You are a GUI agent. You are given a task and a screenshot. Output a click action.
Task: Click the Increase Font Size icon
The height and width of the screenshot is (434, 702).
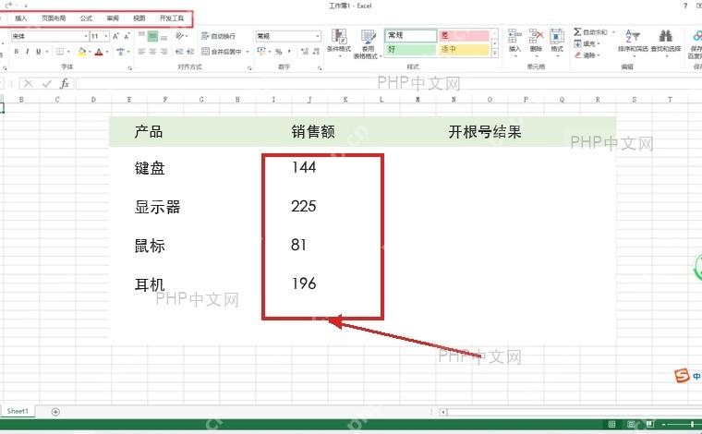coord(115,36)
